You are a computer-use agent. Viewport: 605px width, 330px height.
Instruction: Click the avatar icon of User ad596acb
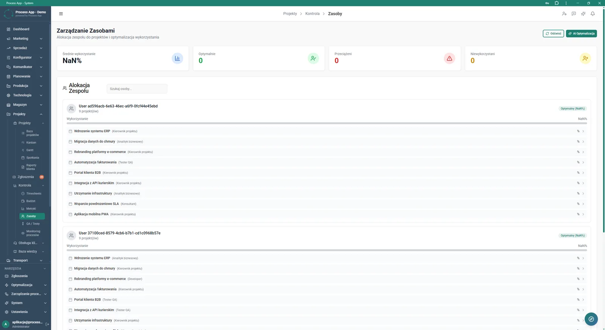point(71,108)
